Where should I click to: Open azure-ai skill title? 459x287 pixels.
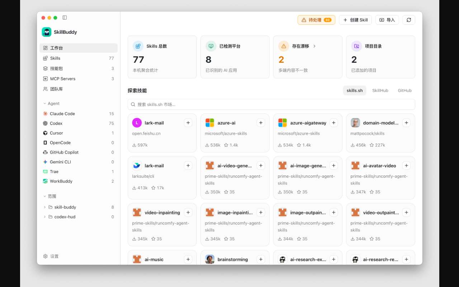click(226, 123)
